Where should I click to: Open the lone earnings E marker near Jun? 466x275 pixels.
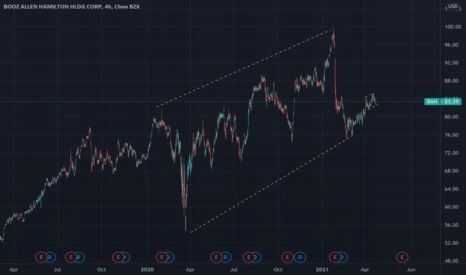tap(402, 257)
